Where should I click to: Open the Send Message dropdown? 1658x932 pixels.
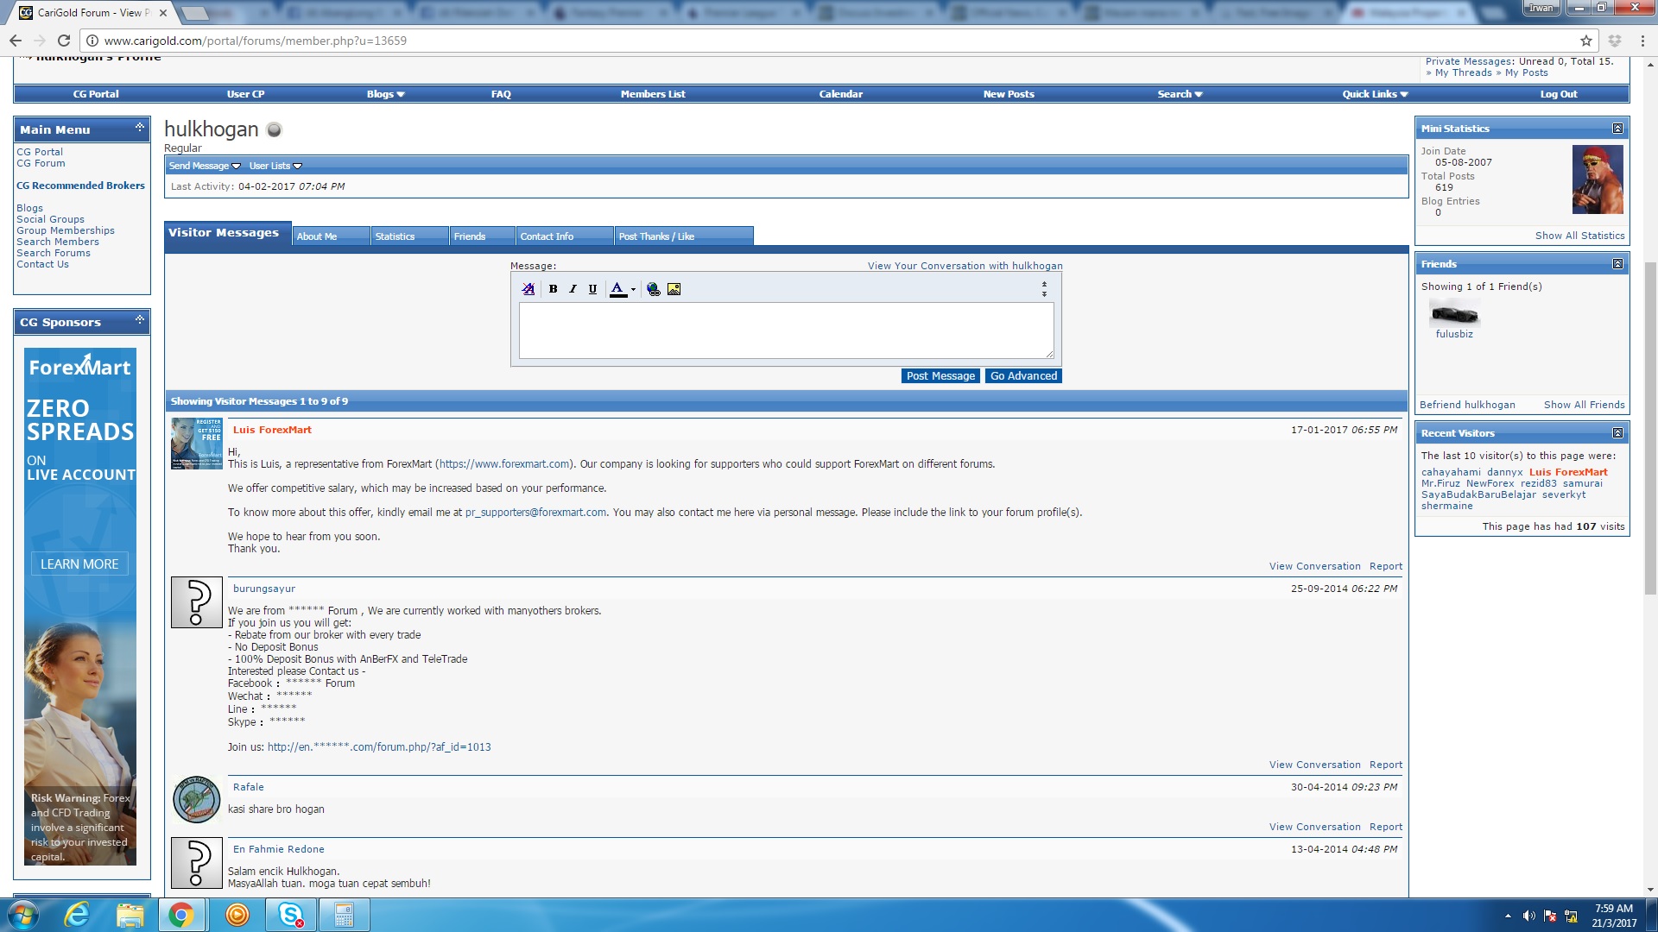tap(205, 166)
